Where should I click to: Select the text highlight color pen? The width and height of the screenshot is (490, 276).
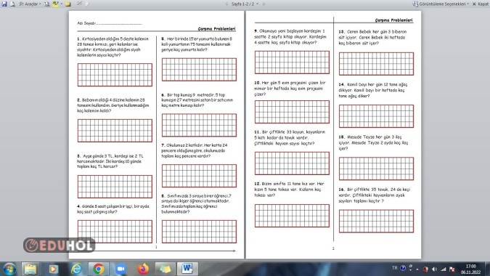click(56, 4)
